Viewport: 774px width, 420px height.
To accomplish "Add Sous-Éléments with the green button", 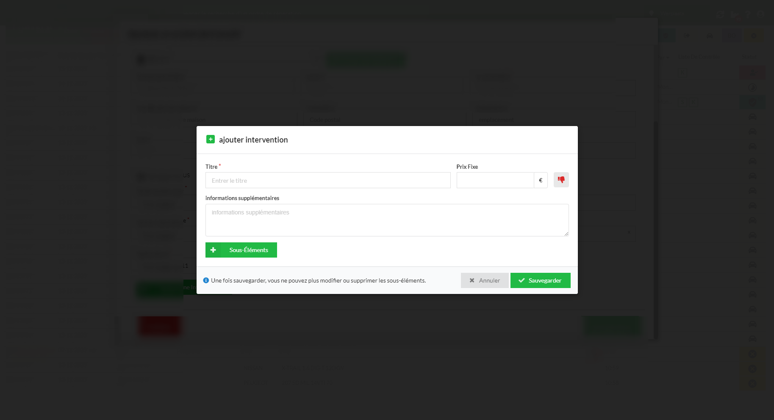I will coord(241,250).
